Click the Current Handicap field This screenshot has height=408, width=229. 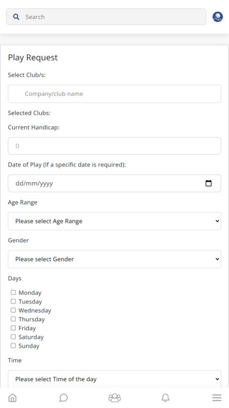pos(114,146)
